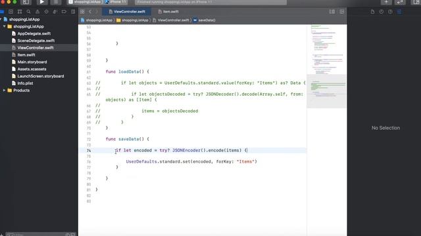Open the Library with plus button
This screenshot has width=421, height=236.
click(x=386, y=2)
